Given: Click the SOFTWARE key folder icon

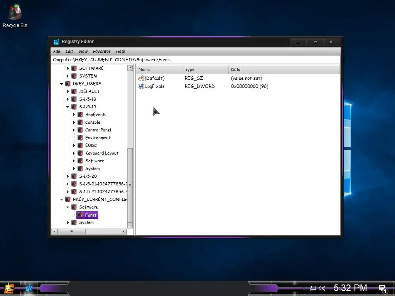Looking at the screenshot, I should tap(74, 68).
